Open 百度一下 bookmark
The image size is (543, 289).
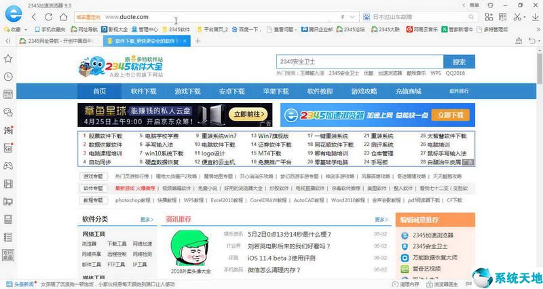click(x=246, y=29)
